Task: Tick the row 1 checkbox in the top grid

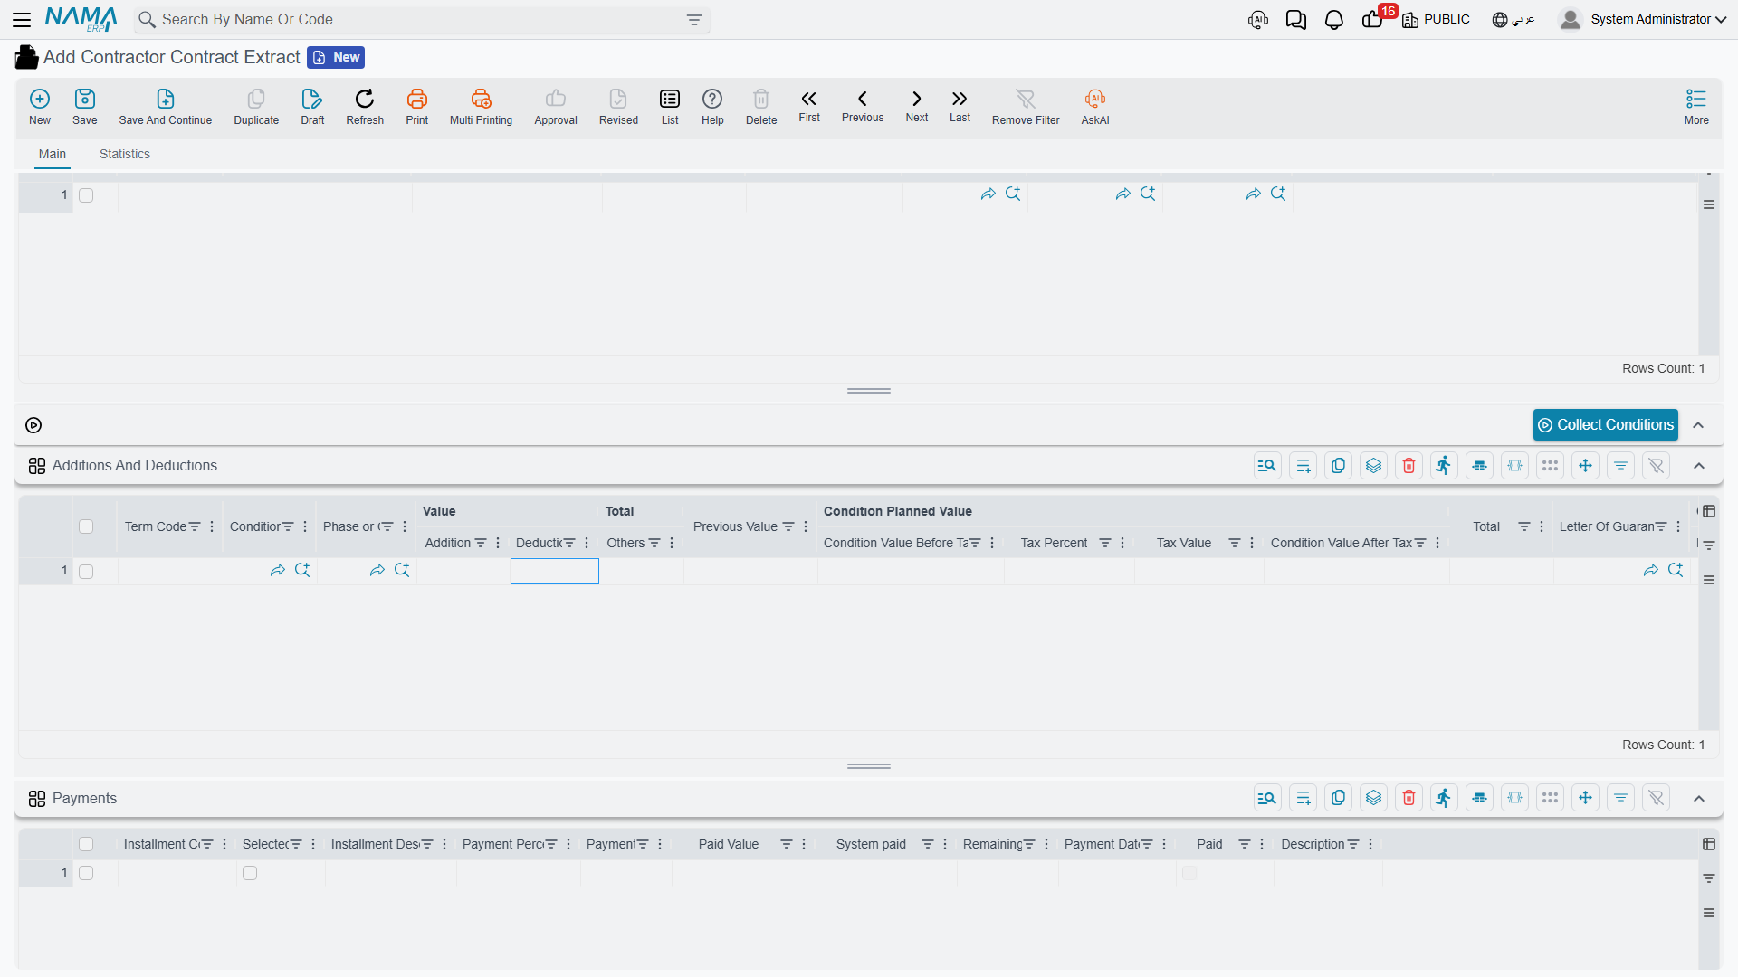Action: coord(86,195)
